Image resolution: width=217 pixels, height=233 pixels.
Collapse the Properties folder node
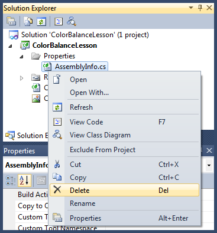tap(21, 57)
